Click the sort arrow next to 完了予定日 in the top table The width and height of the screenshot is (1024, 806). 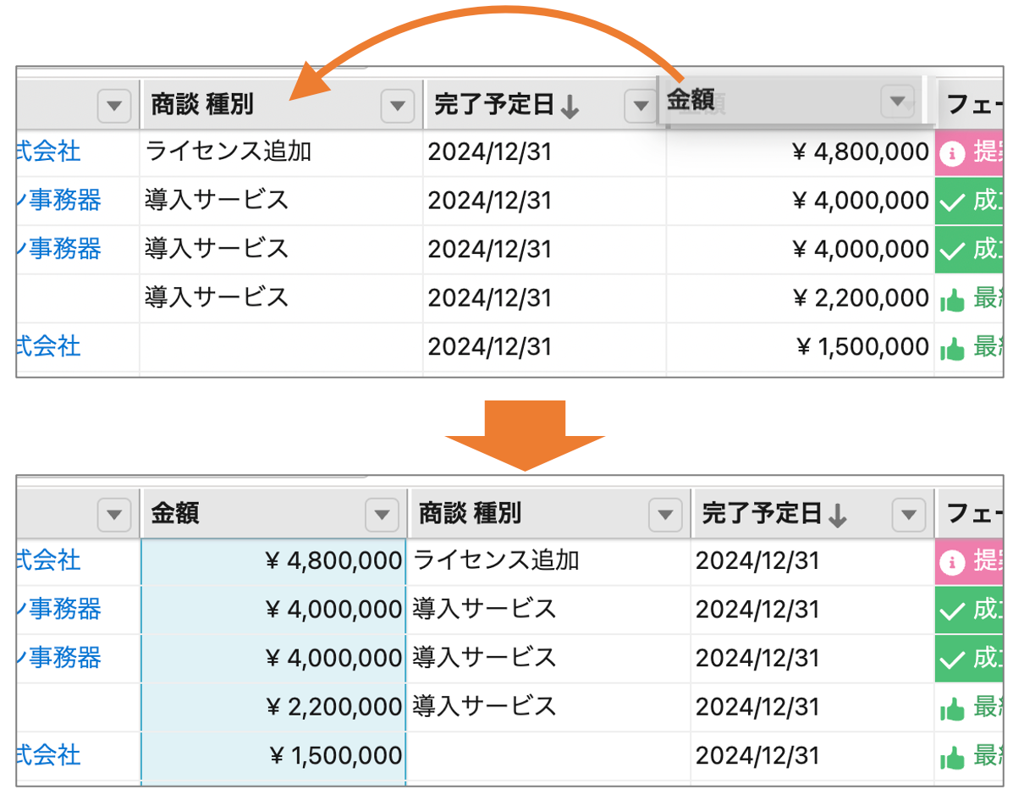click(x=570, y=107)
